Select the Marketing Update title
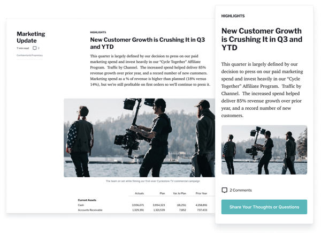The image size is (321, 233). (x=31, y=37)
